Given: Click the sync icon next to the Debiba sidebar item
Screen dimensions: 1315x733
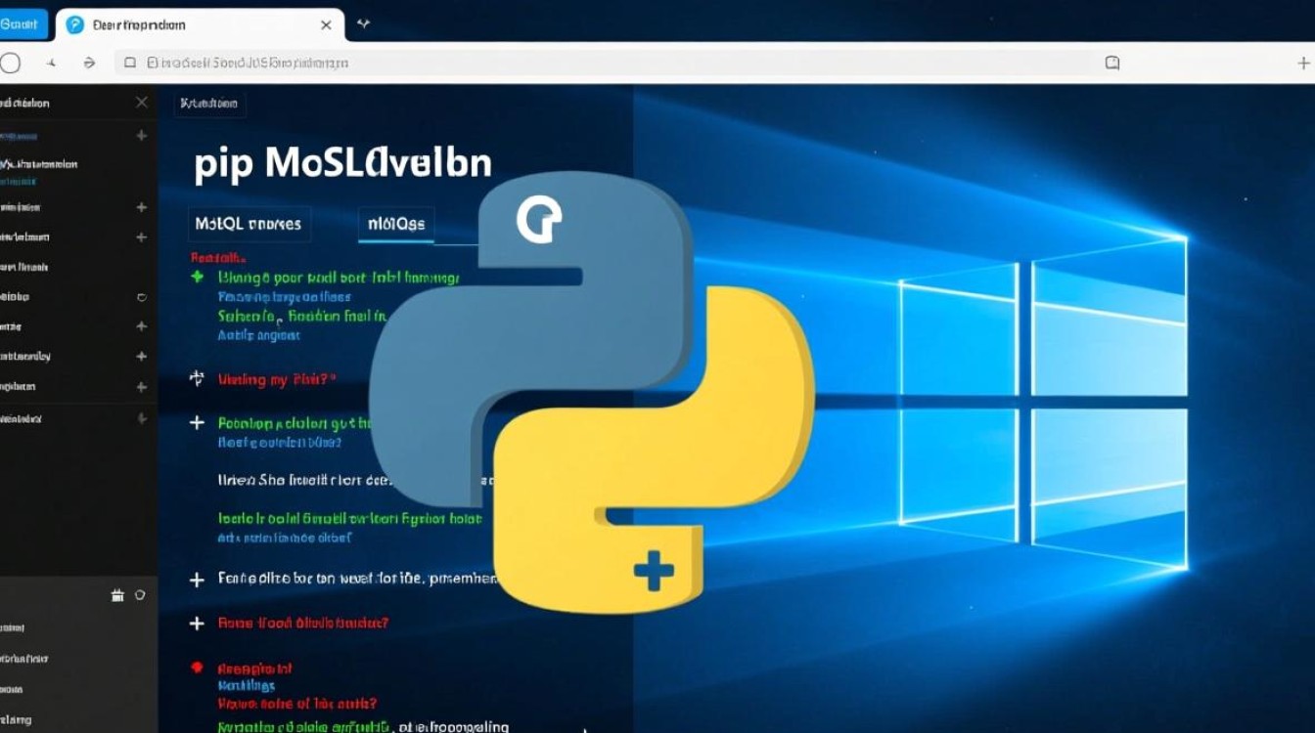Looking at the screenshot, I should pyautogui.click(x=142, y=296).
